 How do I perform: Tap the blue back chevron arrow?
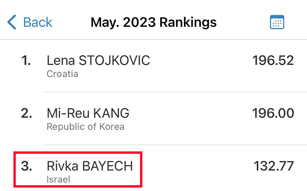(x=12, y=22)
